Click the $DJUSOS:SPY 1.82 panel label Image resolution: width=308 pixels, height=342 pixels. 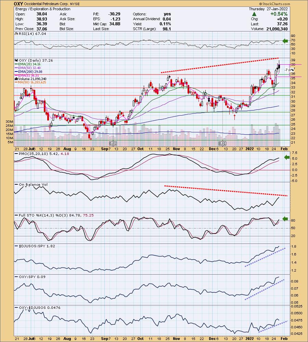37,246
